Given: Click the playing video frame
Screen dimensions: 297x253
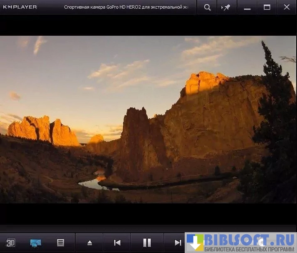Looking at the screenshot, I should coord(148,119).
